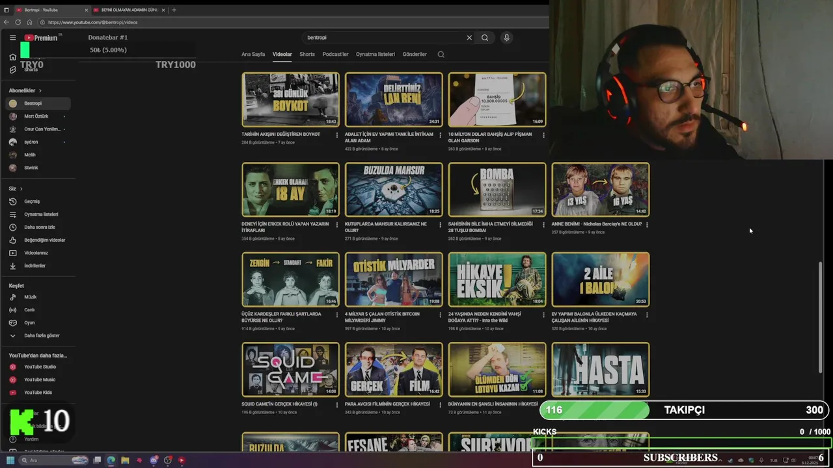The image size is (833, 468).
Task: Open Bentropi channel in subscriptions
Action: tap(39, 103)
